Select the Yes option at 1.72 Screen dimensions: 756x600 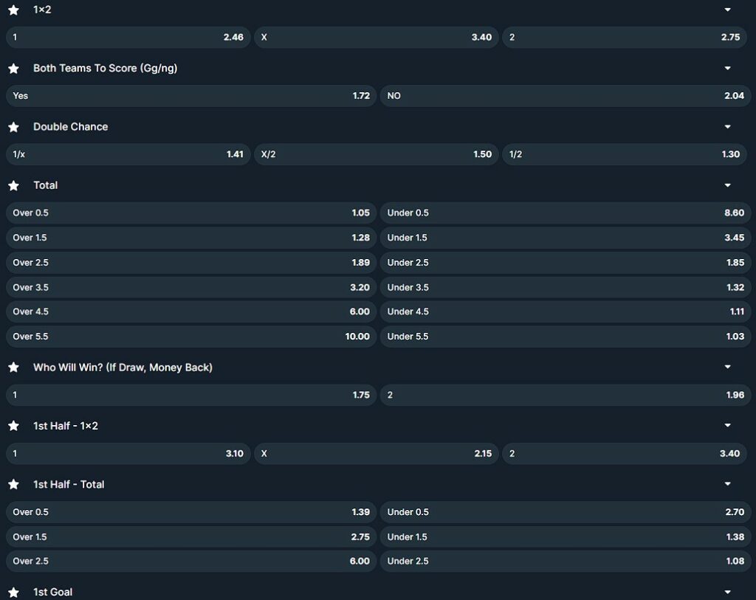coord(191,95)
